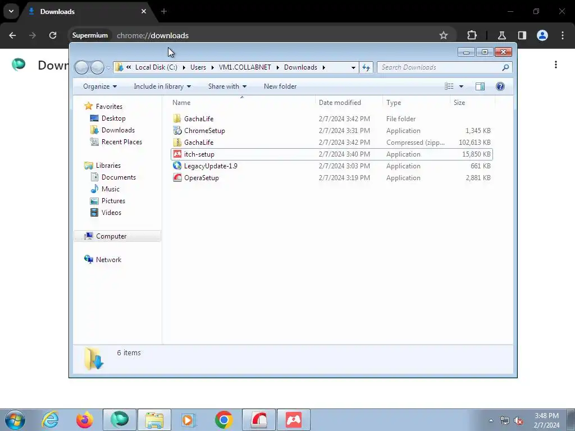Reload the Supermium downloads page
575x431 pixels.
point(53,35)
